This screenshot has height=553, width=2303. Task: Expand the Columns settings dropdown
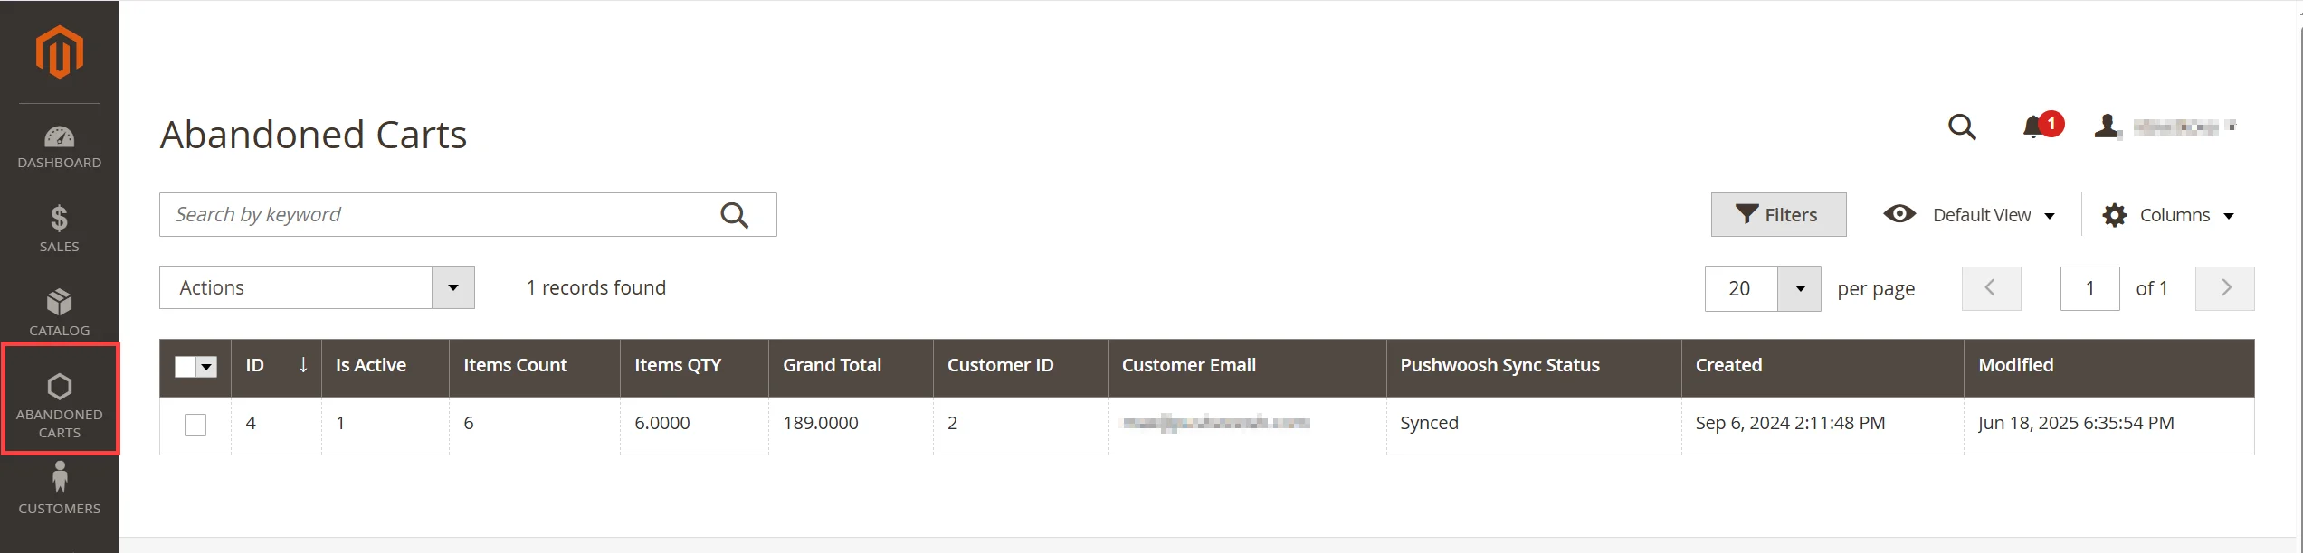2169,215
